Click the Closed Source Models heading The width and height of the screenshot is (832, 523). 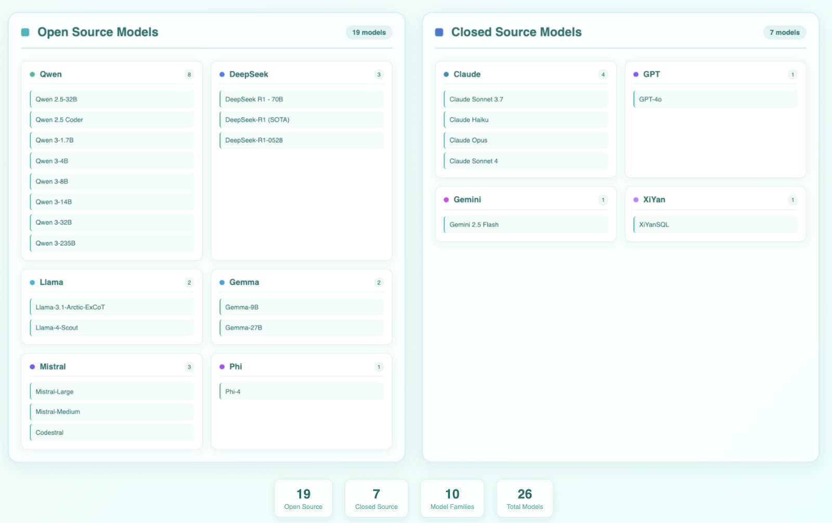[x=516, y=32]
